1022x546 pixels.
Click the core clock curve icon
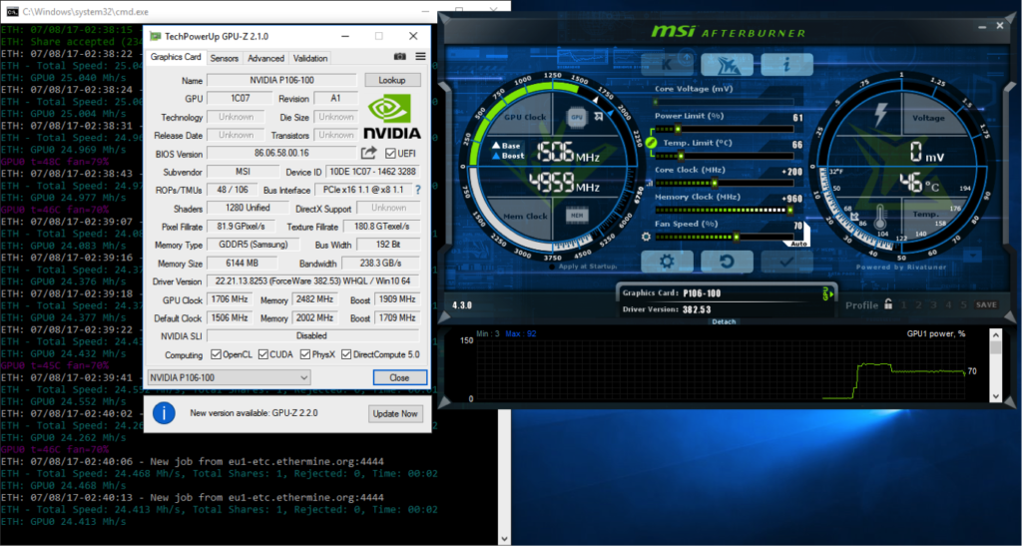tap(649, 183)
